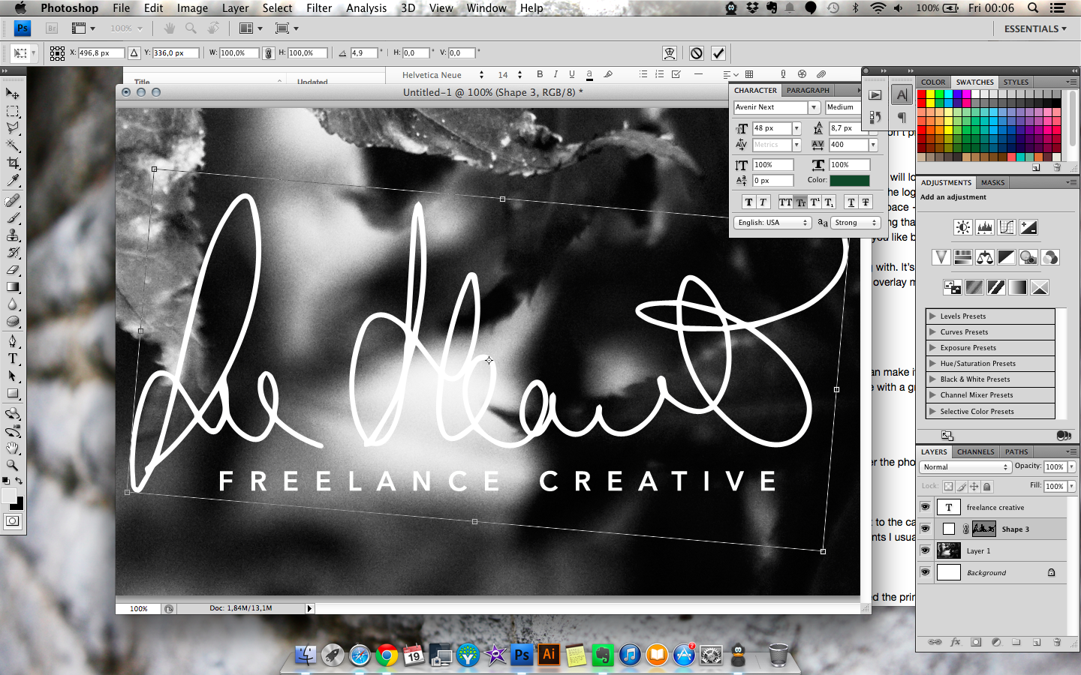Select the Channel Mixer Presets row
1081x675 pixels.
[990, 395]
